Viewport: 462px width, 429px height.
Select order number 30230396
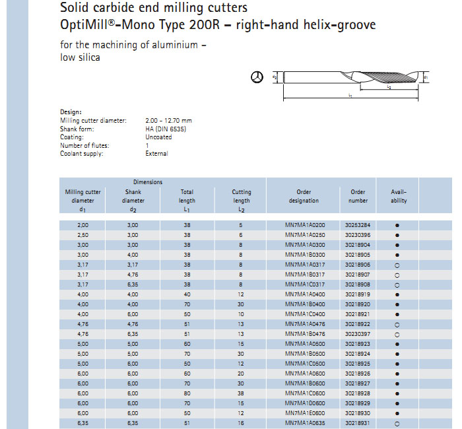[x=358, y=235]
